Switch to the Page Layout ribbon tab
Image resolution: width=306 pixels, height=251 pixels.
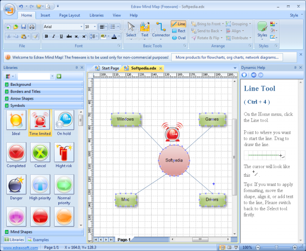point(69,15)
